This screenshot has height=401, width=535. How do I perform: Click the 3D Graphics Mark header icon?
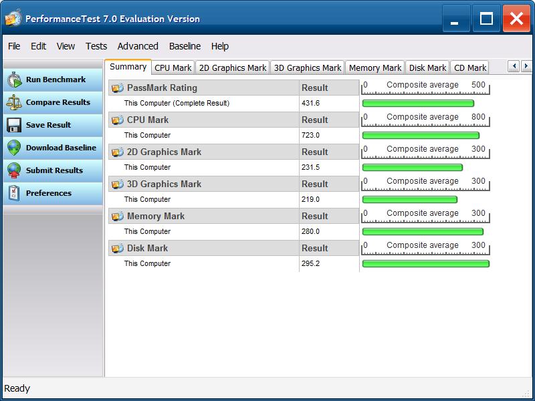pos(118,184)
